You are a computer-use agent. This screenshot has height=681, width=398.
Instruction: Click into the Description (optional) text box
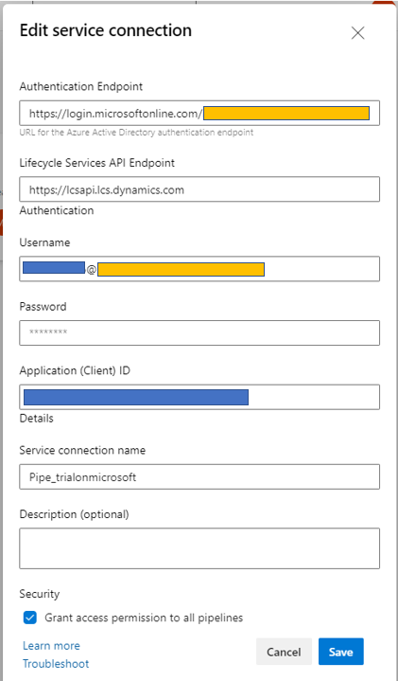[x=199, y=548]
